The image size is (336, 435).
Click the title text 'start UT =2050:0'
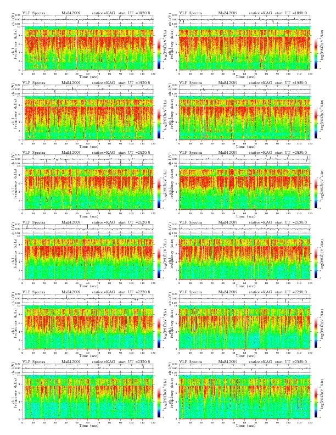pyautogui.click(x=291, y=153)
